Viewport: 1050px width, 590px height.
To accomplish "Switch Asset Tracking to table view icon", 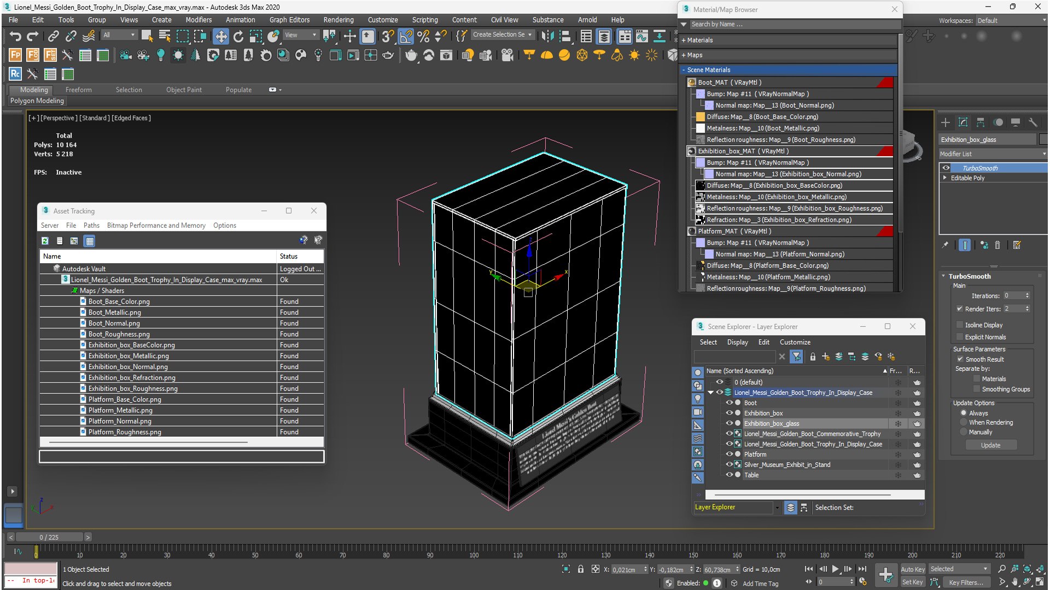I will (90, 241).
